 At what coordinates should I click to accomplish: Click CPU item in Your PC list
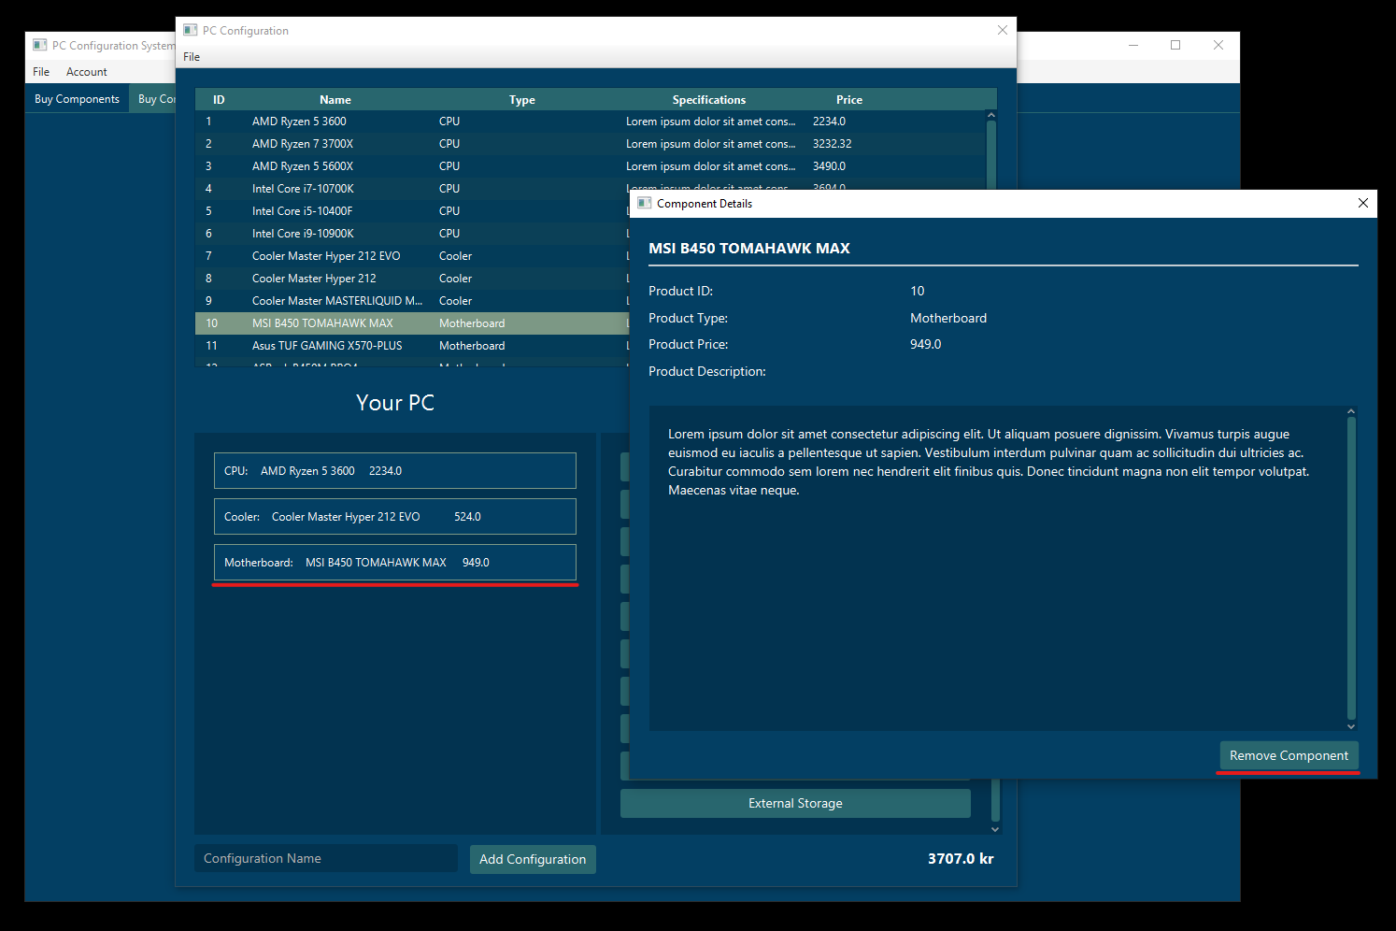tap(395, 471)
